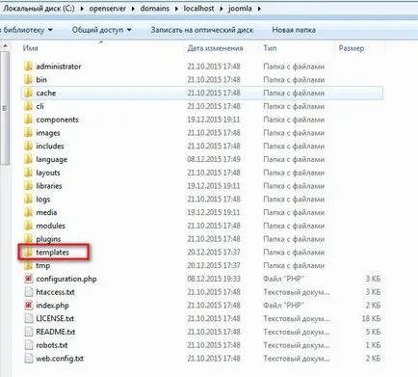Screen dimensions: 418x377
Task: Create a folder with Новая папка
Action: pos(294,30)
